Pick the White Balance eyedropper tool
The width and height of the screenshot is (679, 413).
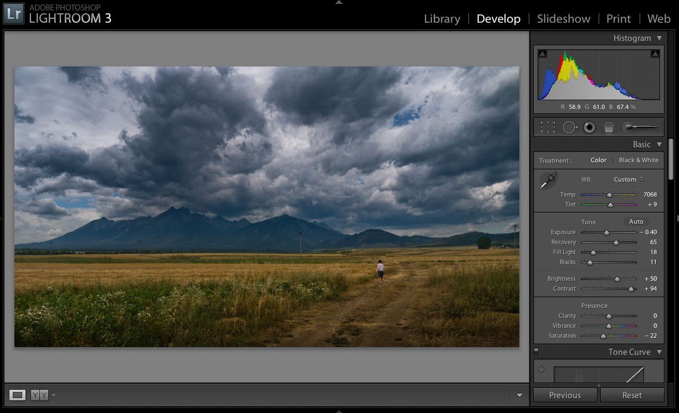[x=548, y=180]
